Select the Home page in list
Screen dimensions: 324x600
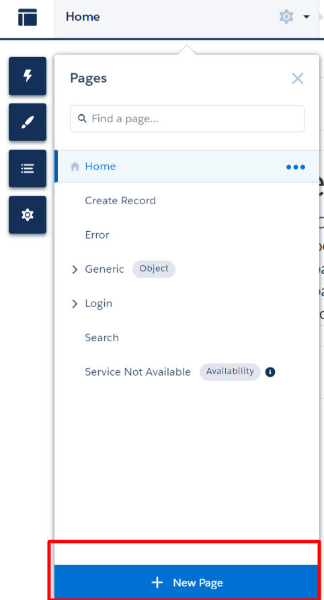[x=187, y=167]
